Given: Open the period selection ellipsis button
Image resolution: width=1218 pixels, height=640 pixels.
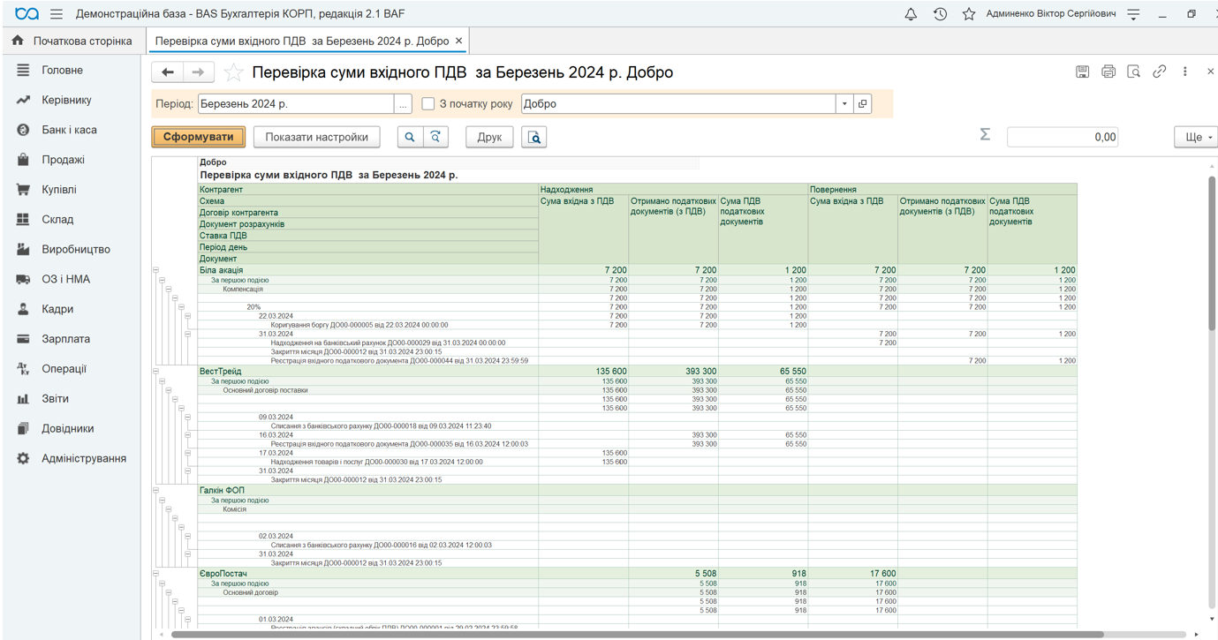Looking at the screenshot, I should pos(403,104).
